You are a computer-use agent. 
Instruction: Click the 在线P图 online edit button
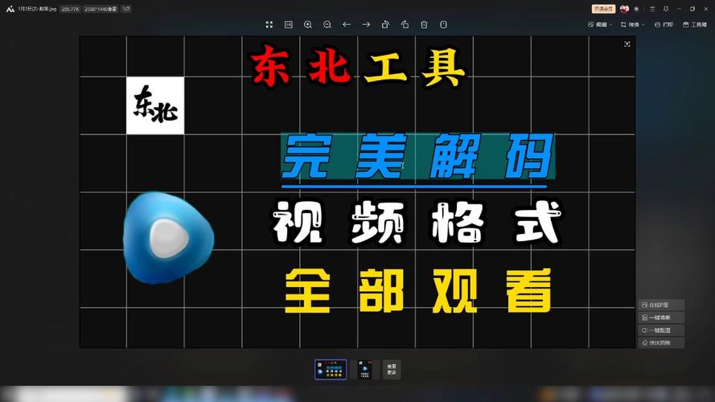661,305
